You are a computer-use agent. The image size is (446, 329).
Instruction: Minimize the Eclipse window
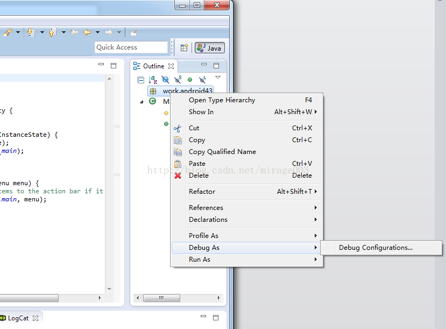pos(182,5)
